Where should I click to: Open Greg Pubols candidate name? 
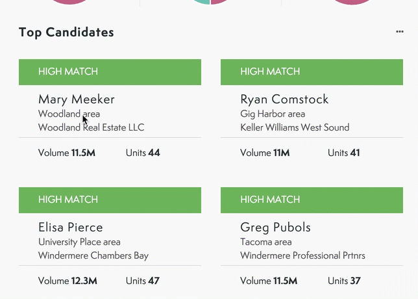point(275,227)
